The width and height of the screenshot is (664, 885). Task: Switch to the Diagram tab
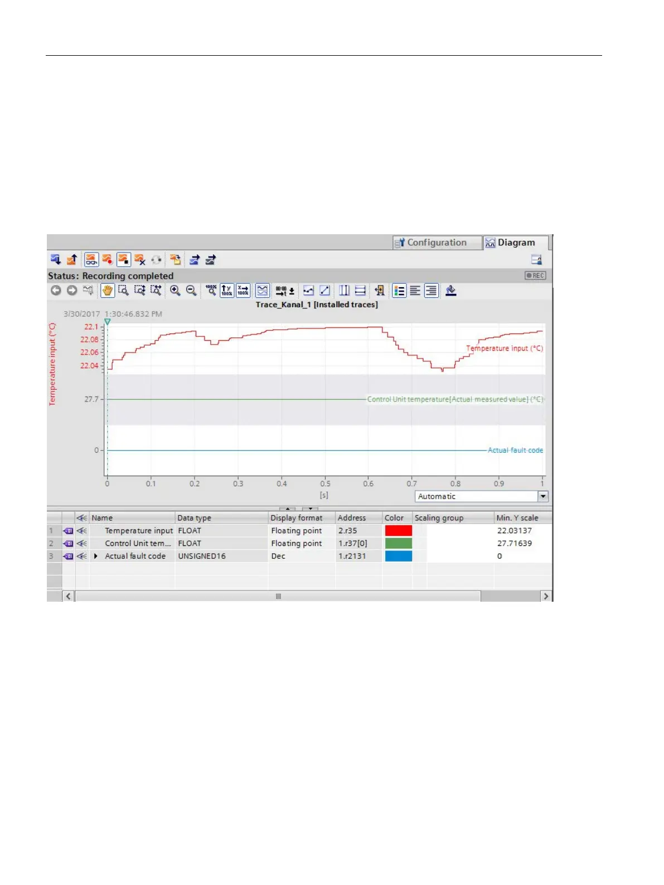pyautogui.click(x=516, y=243)
